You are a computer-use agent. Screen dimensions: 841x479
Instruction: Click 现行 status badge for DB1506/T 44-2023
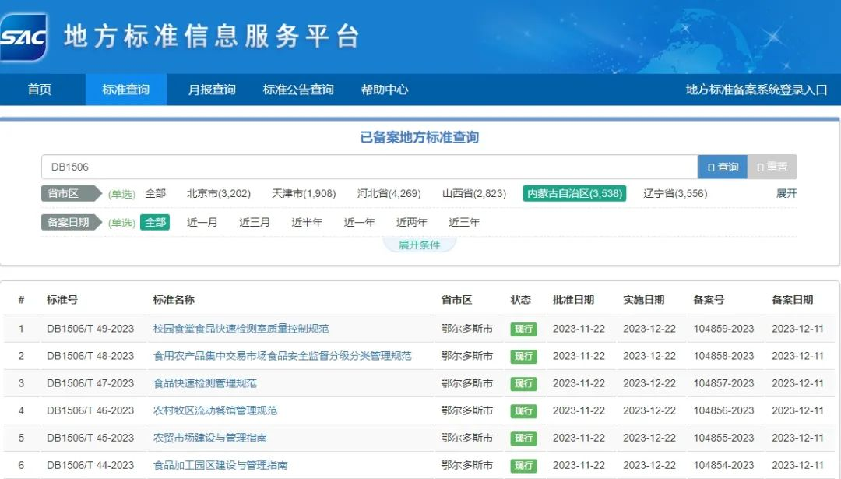tap(523, 466)
